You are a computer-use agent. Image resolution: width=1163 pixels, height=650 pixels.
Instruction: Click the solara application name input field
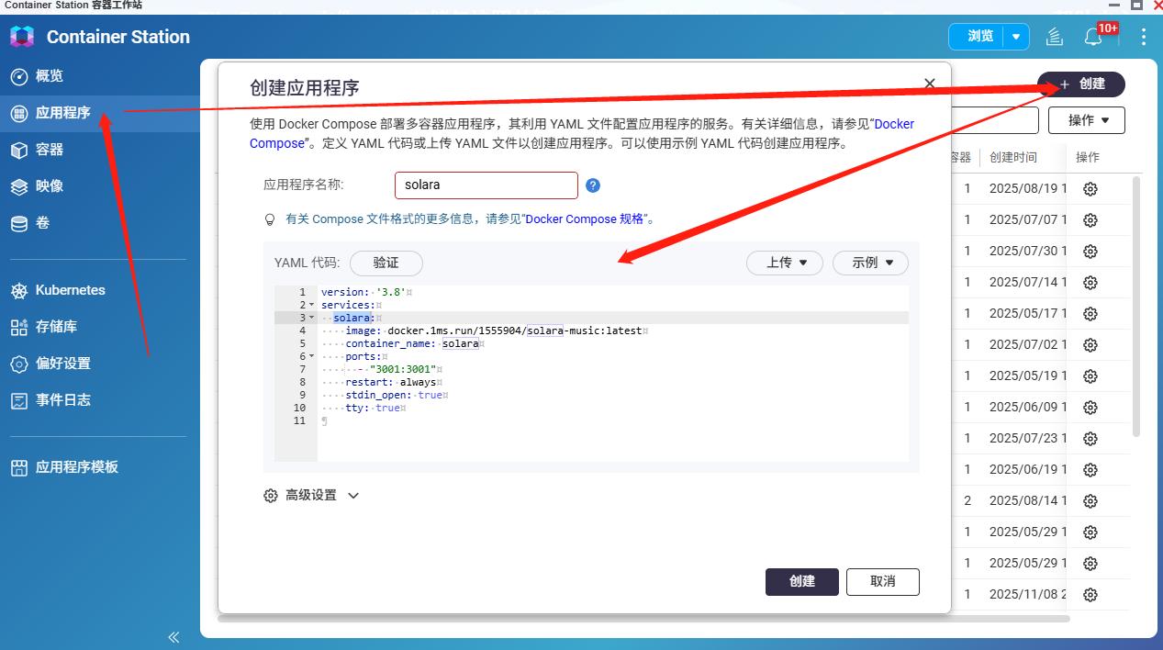pos(486,185)
